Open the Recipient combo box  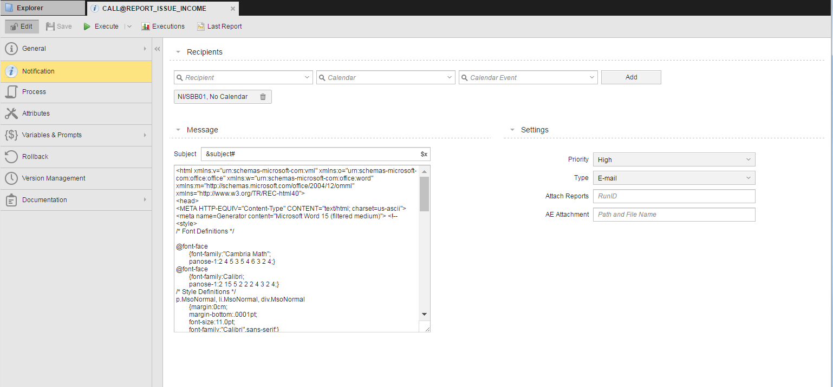(243, 77)
